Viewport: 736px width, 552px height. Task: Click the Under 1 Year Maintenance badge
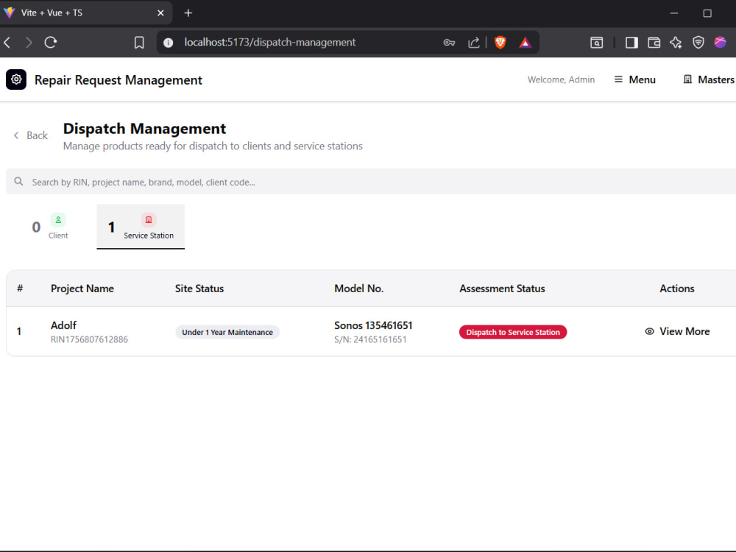pyautogui.click(x=227, y=332)
